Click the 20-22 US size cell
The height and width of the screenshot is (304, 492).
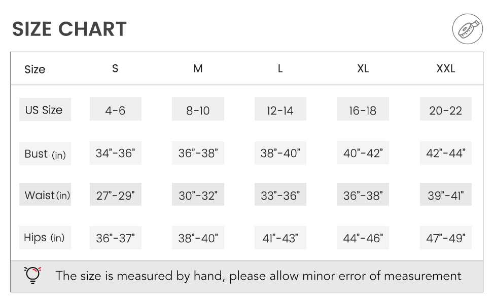445,109
